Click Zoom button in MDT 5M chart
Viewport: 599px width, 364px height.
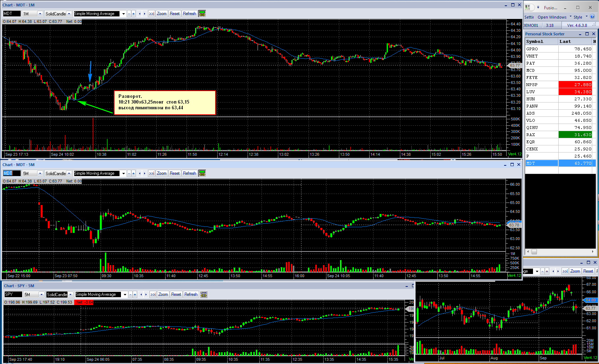click(162, 173)
